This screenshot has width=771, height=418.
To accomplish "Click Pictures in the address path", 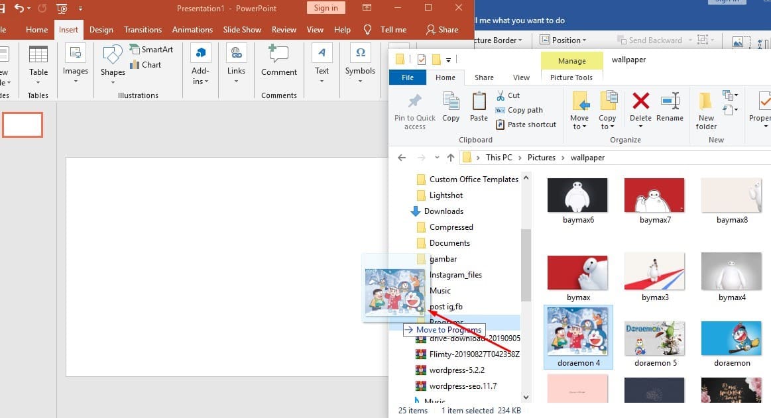I will coord(542,158).
